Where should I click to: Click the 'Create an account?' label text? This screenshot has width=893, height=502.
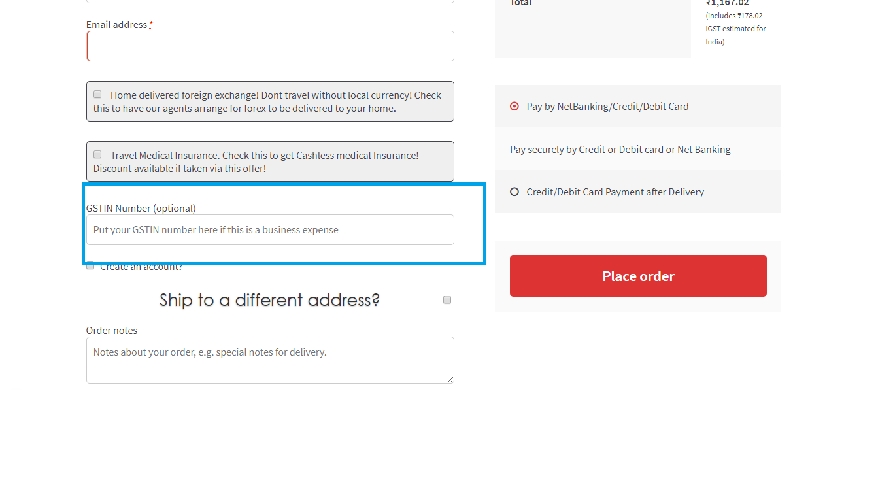coord(141,267)
